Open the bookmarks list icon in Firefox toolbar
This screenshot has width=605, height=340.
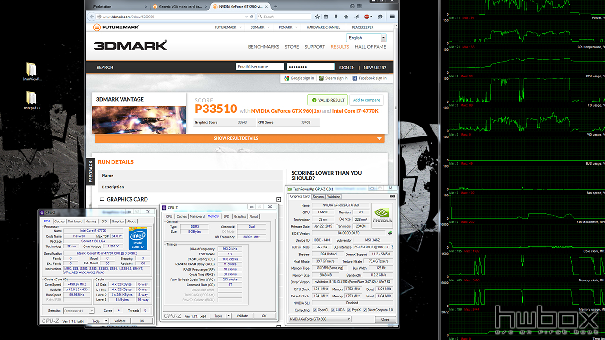[326, 17]
